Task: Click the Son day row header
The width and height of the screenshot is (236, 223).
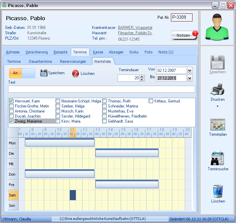Action: click(x=13, y=206)
